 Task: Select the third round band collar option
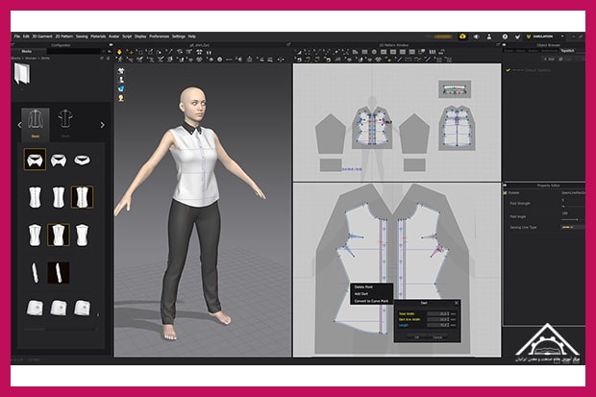point(82,160)
